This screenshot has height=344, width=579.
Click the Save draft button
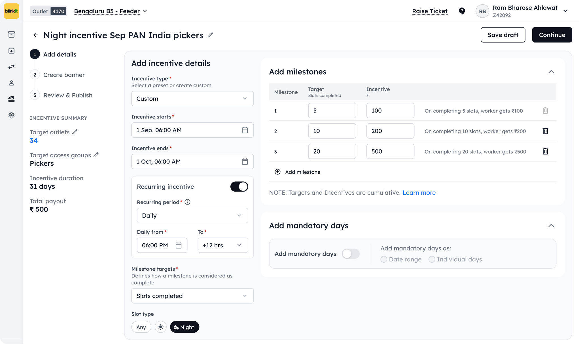pyautogui.click(x=503, y=35)
